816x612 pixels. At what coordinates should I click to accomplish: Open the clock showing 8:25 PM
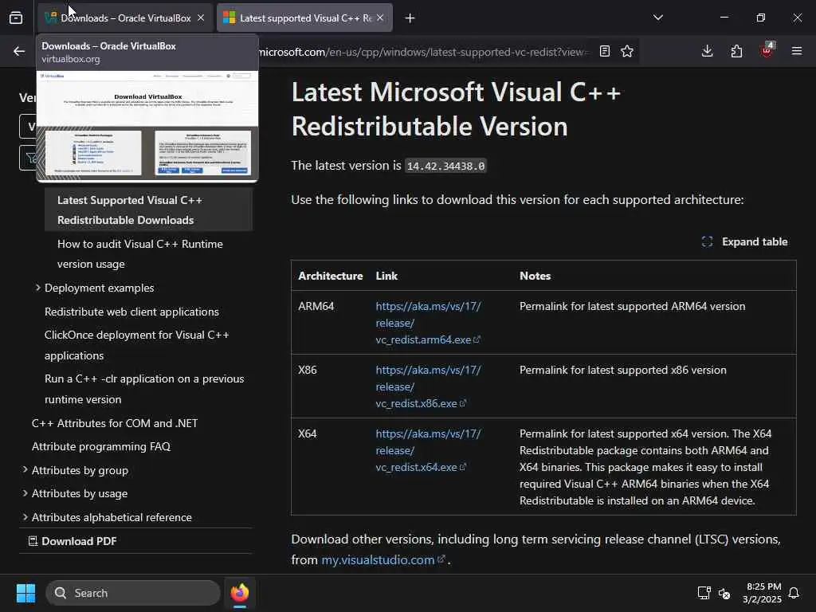click(x=762, y=593)
